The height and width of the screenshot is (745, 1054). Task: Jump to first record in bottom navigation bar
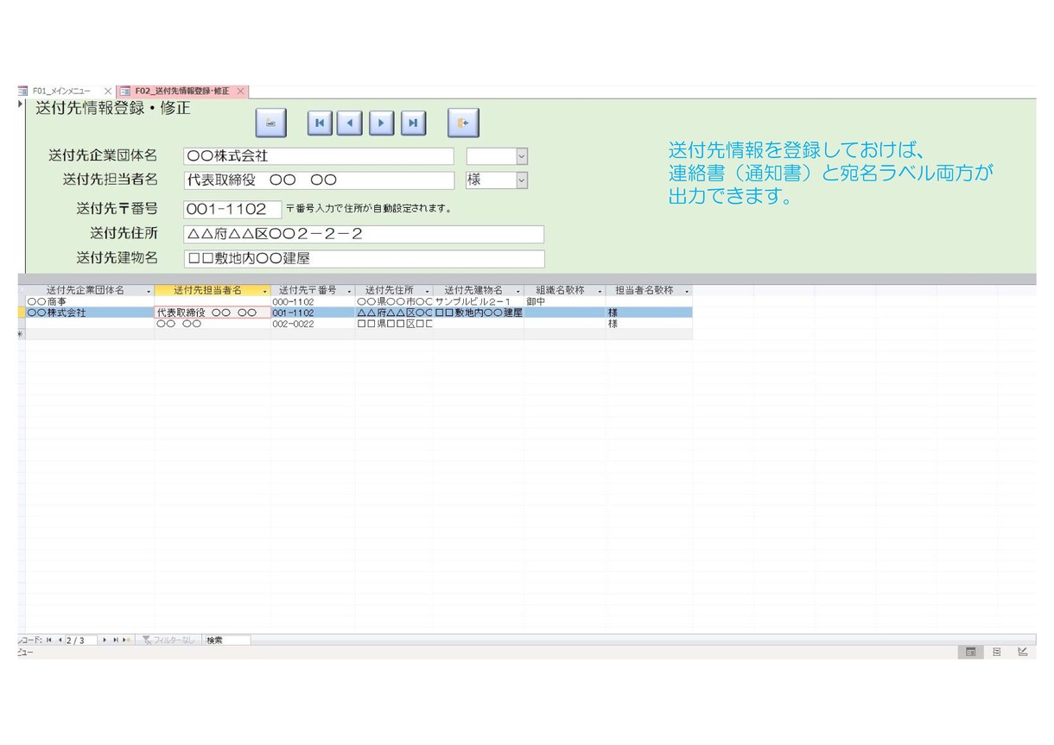tap(49, 640)
